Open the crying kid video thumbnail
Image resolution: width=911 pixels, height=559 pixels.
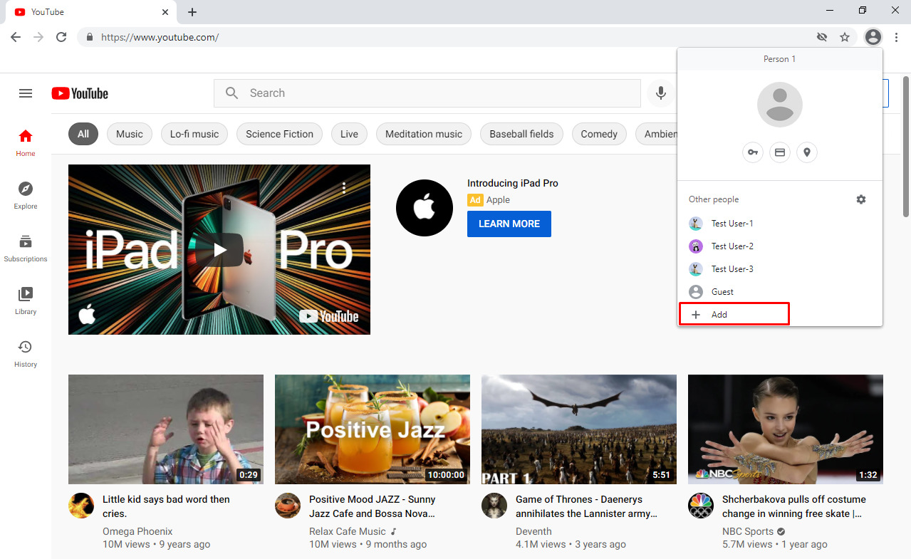(166, 429)
